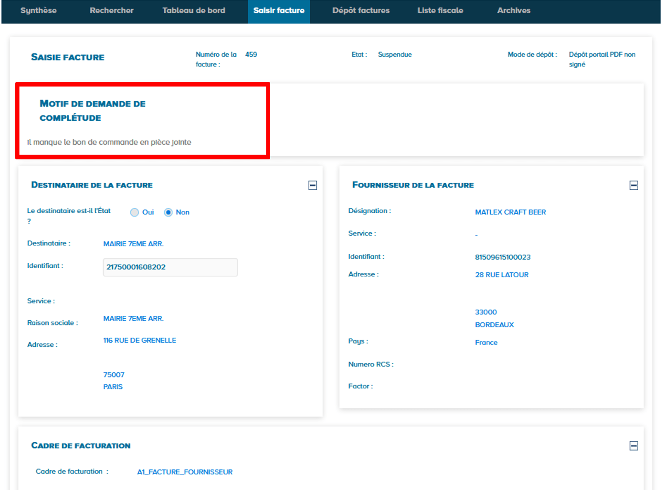Select Oui for destinataire est l'État
This screenshot has height=490, width=662.
point(135,212)
